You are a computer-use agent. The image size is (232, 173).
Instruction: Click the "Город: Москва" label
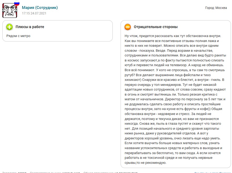(x=216, y=8)
